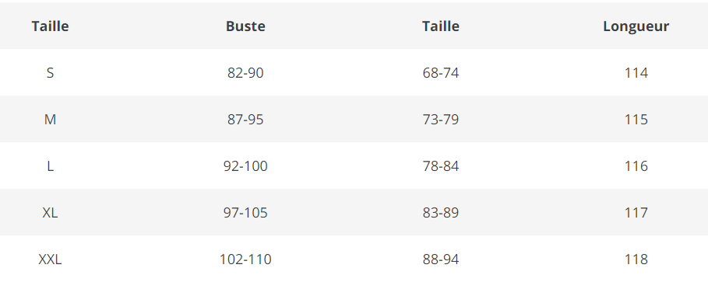708x289 pixels.
Task: Select the Longueur column header
Action: point(636,26)
